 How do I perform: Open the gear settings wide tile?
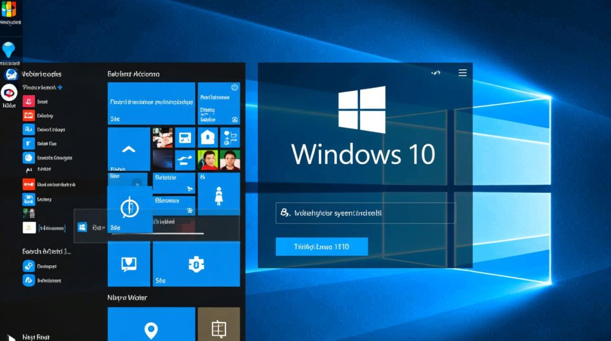[196, 264]
